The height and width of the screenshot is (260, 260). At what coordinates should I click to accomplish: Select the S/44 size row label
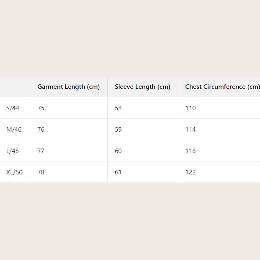13,108
